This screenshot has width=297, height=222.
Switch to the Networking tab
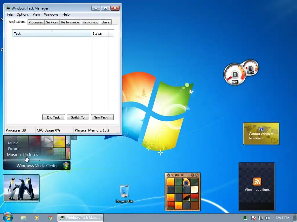pos(90,22)
